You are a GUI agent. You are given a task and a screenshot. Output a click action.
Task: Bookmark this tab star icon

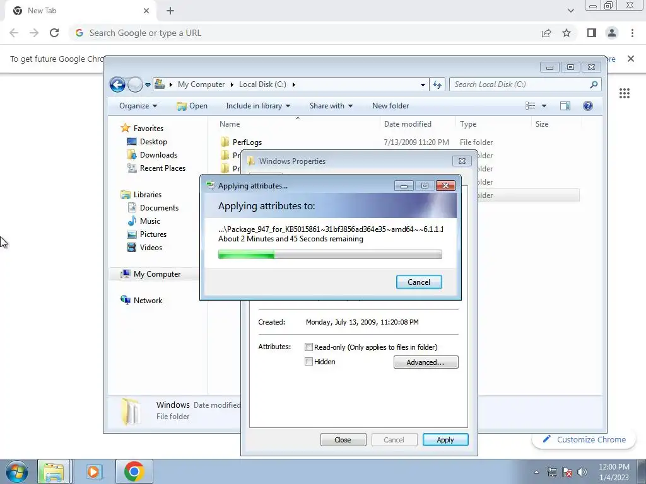[x=567, y=33]
